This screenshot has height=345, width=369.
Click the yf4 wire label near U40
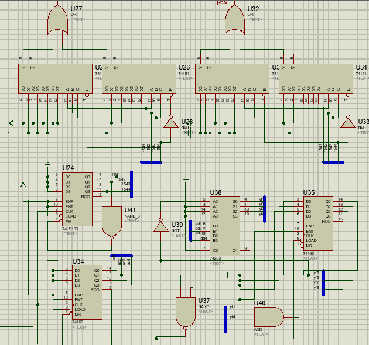pos(233,317)
